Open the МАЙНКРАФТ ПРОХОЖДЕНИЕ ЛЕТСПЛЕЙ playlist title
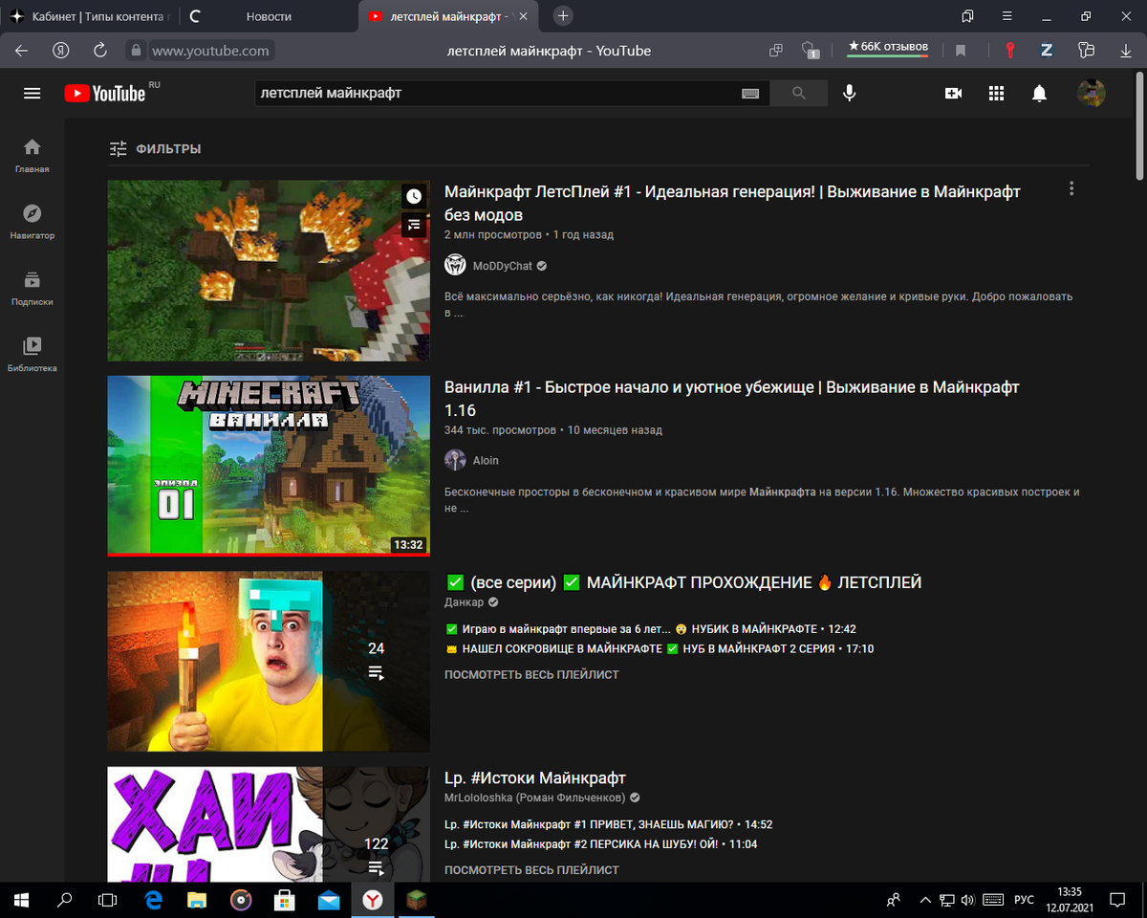The image size is (1147, 918). click(682, 582)
